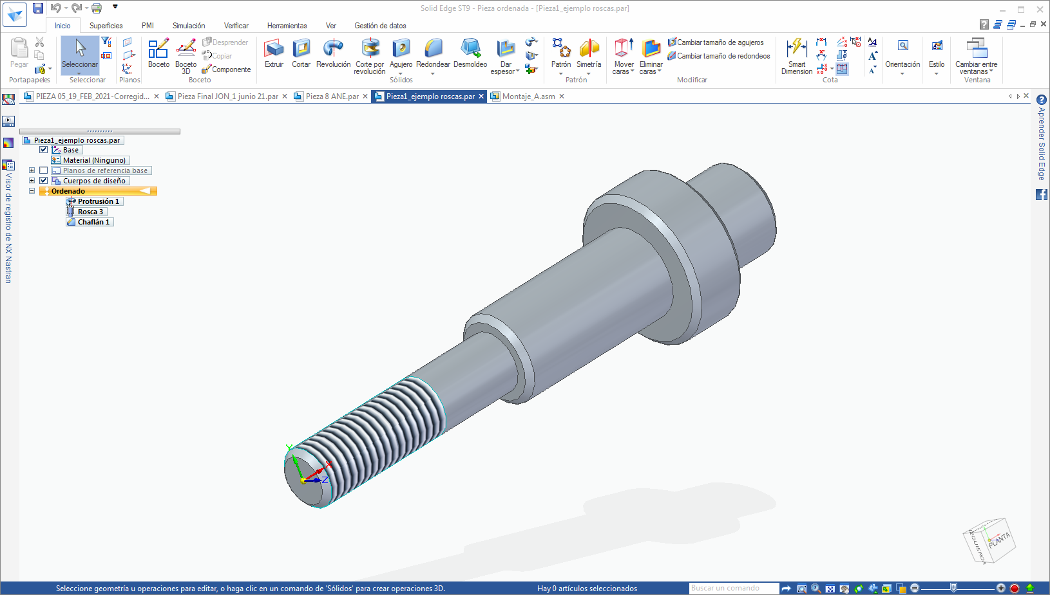Click the Buscar un comando field
The width and height of the screenshot is (1050, 595).
click(733, 588)
